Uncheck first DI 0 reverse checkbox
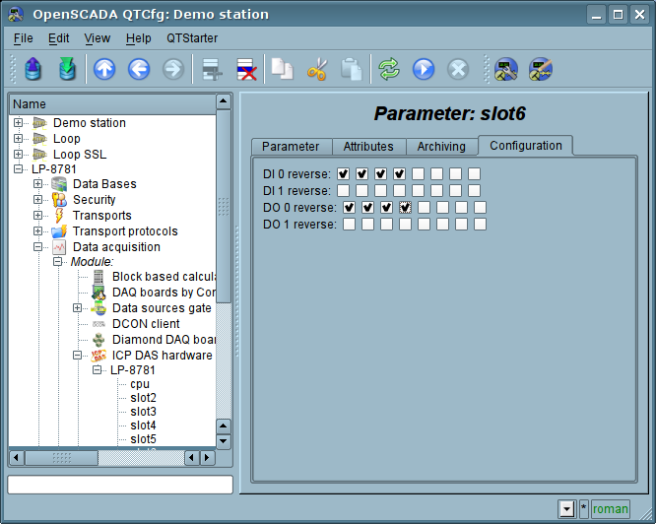 tap(344, 174)
